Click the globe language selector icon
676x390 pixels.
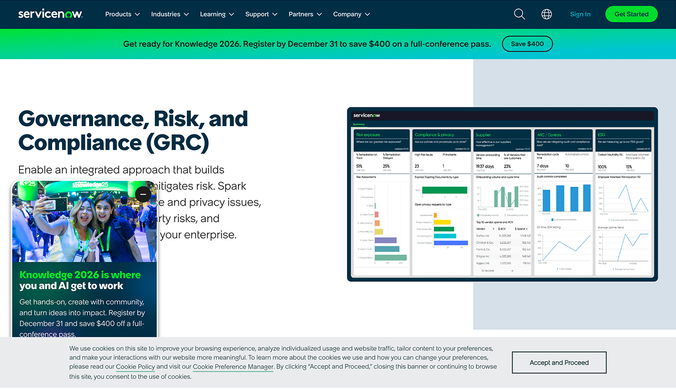[546, 14]
